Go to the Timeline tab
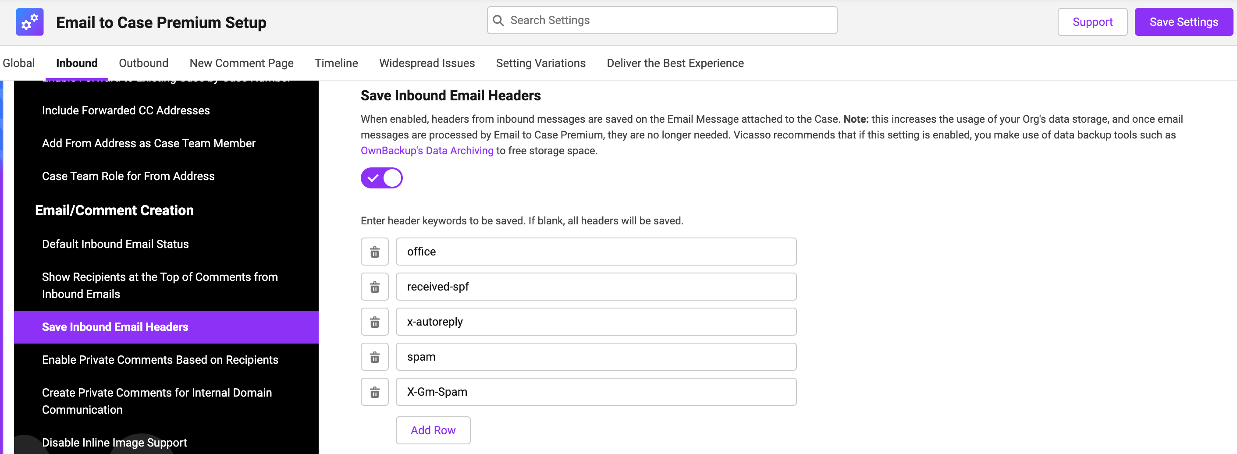The height and width of the screenshot is (454, 1237). coord(337,64)
